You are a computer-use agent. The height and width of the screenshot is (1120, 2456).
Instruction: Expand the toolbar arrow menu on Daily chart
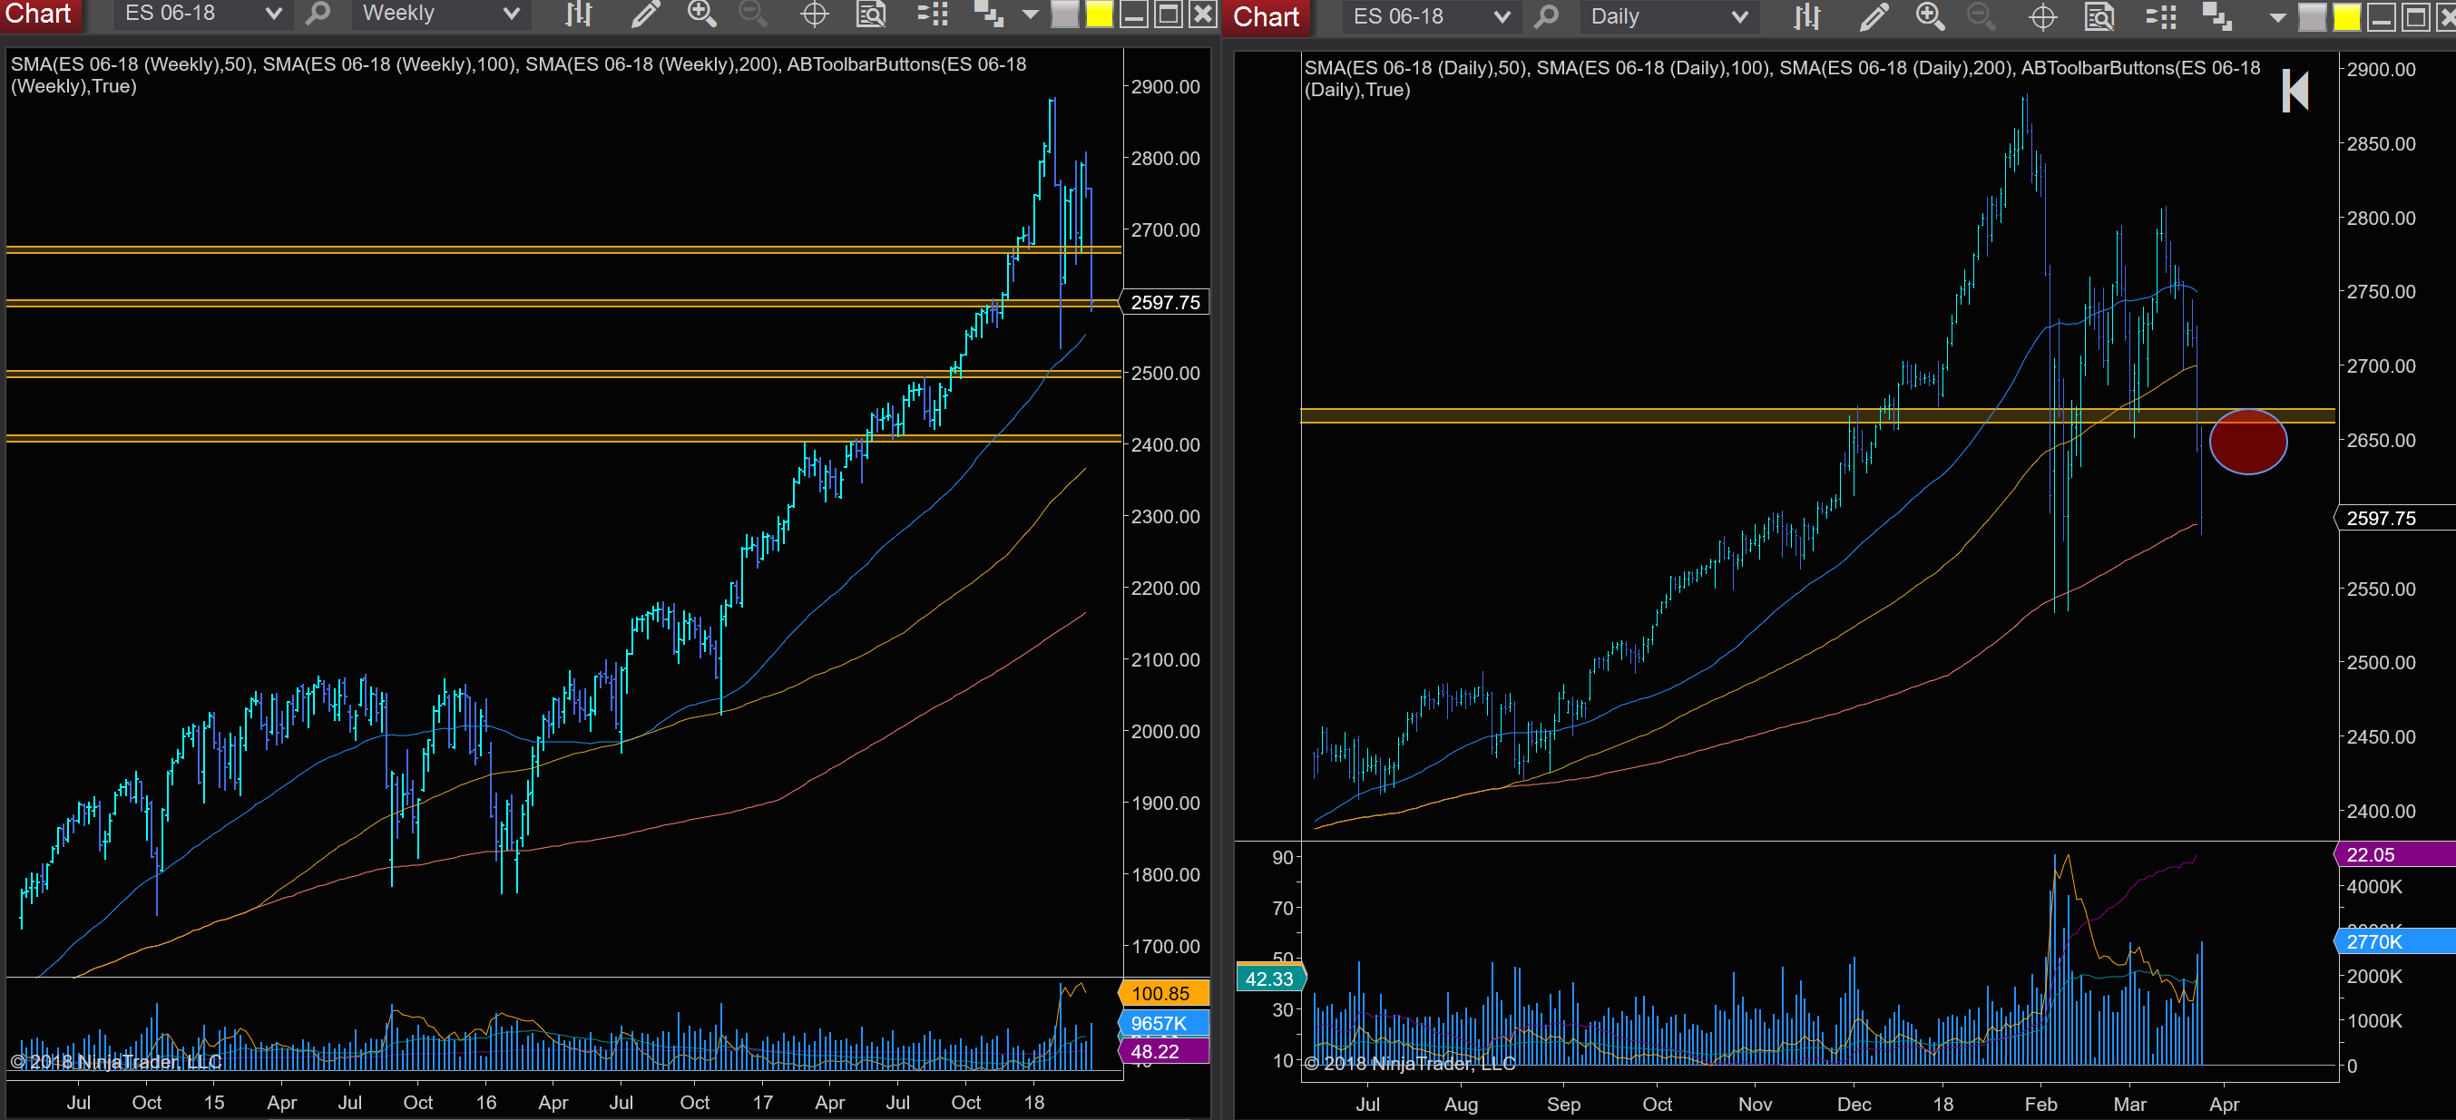click(x=2277, y=16)
